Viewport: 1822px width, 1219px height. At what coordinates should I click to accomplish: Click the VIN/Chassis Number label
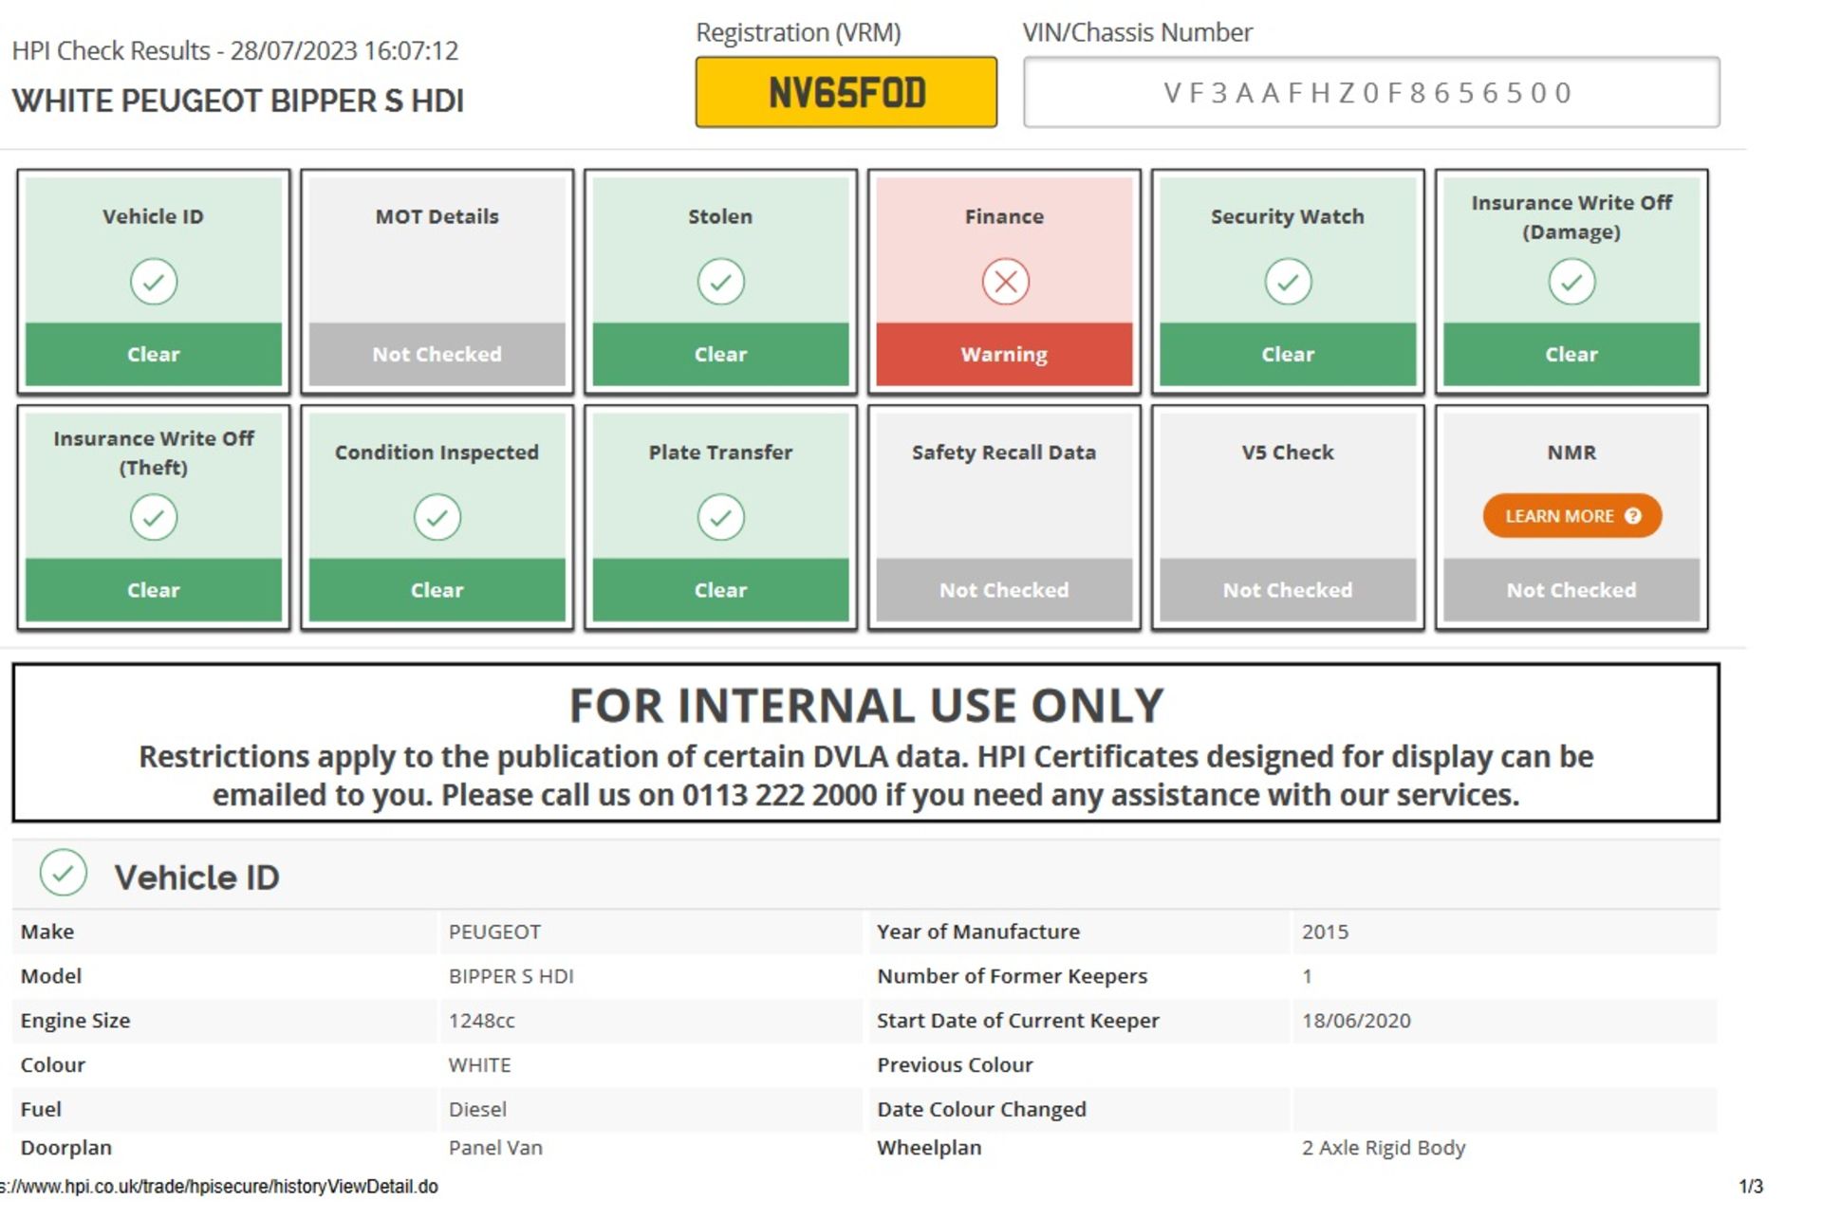point(1138,33)
